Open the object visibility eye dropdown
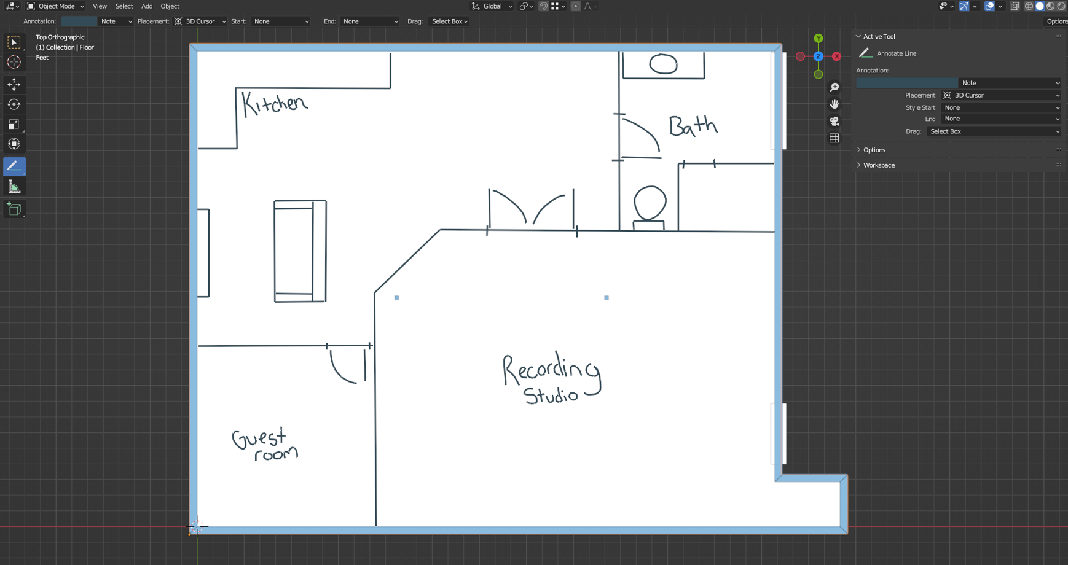 946,6
